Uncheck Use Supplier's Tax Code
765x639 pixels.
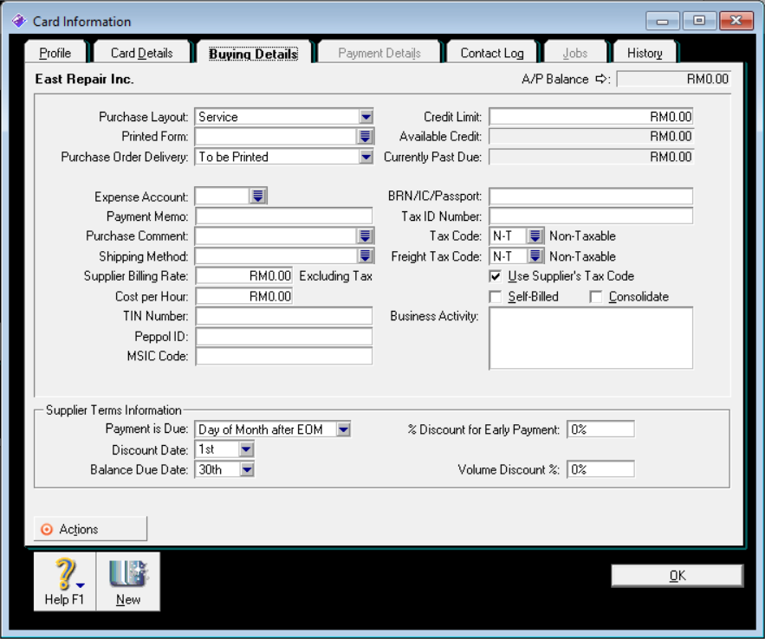pos(496,276)
